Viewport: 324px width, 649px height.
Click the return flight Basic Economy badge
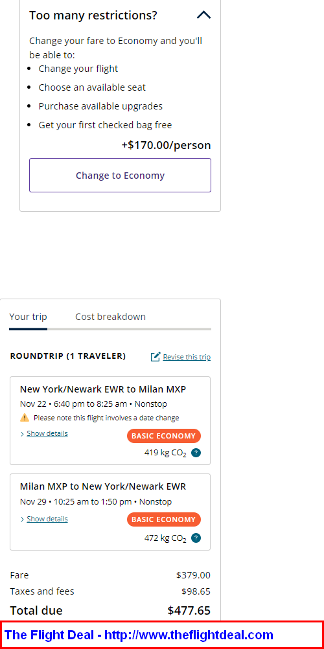point(164,519)
